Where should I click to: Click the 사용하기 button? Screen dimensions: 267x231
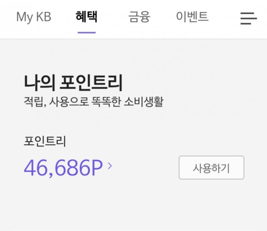tap(211, 168)
